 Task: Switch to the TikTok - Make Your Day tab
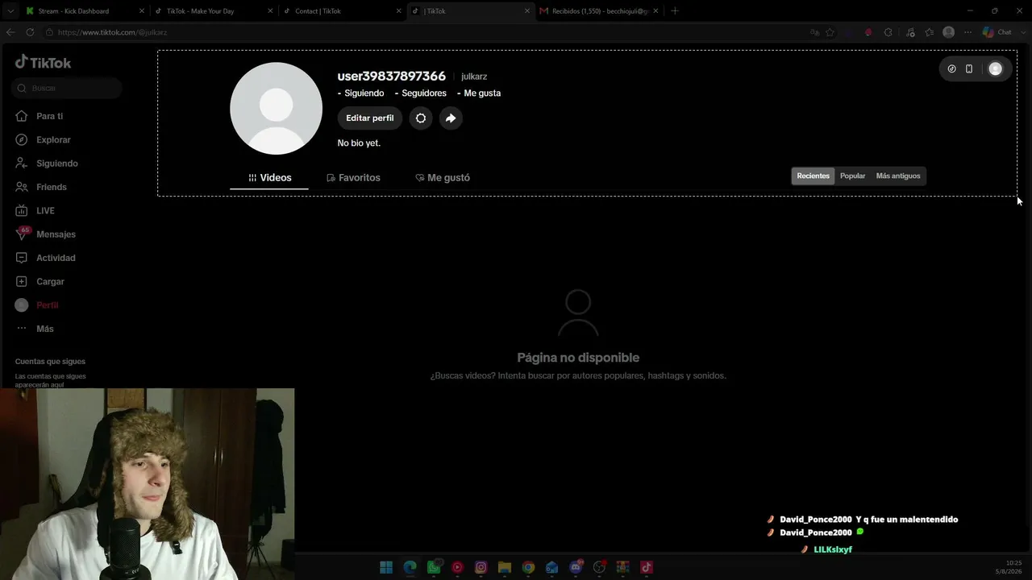[x=212, y=11]
